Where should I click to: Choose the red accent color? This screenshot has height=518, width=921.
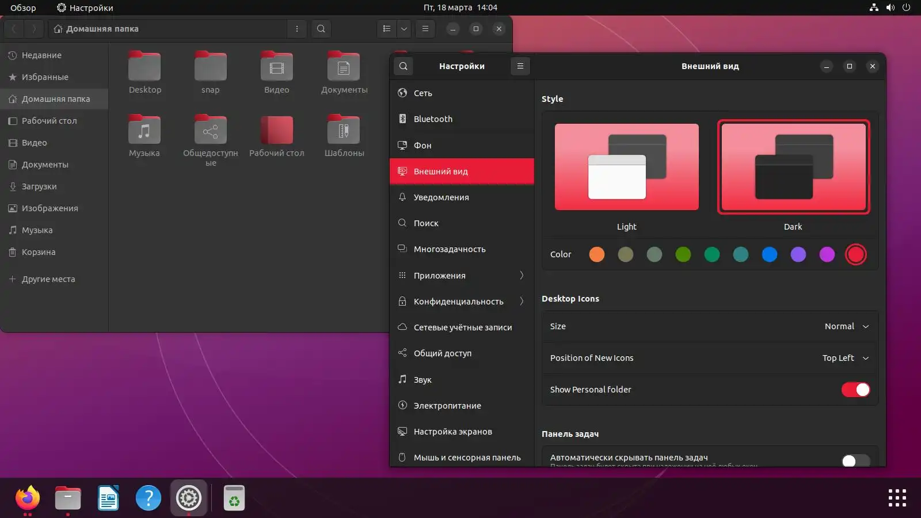[856, 254]
